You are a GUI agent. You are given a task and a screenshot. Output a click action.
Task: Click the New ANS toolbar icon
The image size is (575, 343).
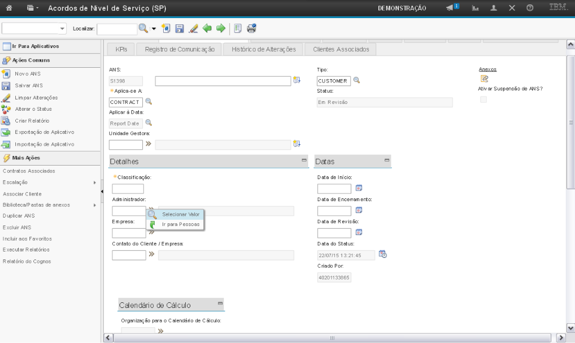167,28
